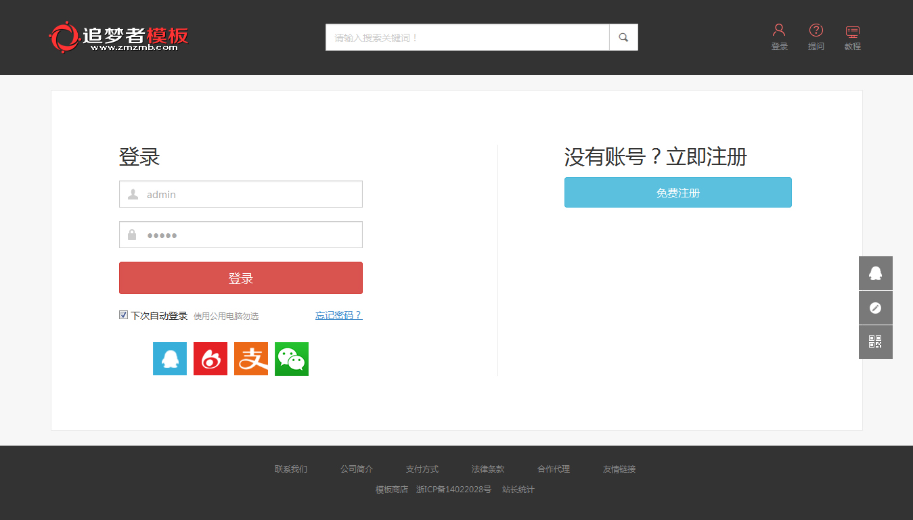
Task: Toggle the 下次自动登录 checkbox
Action: pyautogui.click(x=124, y=315)
